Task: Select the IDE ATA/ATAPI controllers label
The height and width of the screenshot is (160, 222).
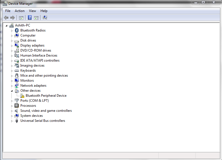Action: tap(40, 60)
